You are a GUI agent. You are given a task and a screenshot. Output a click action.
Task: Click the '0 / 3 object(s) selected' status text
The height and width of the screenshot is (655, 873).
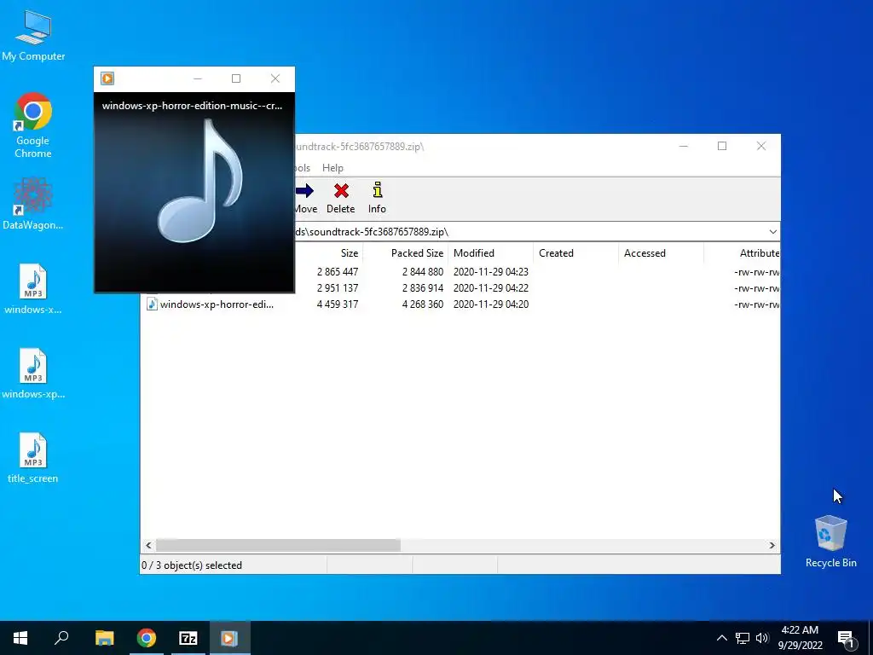pyautogui.click(x=192, y=565)
